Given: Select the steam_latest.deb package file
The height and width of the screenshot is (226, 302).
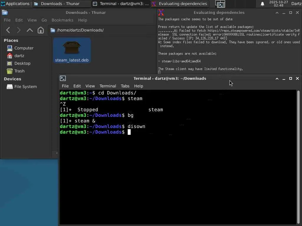Looking at the screenshot, I should click(72, 50).
